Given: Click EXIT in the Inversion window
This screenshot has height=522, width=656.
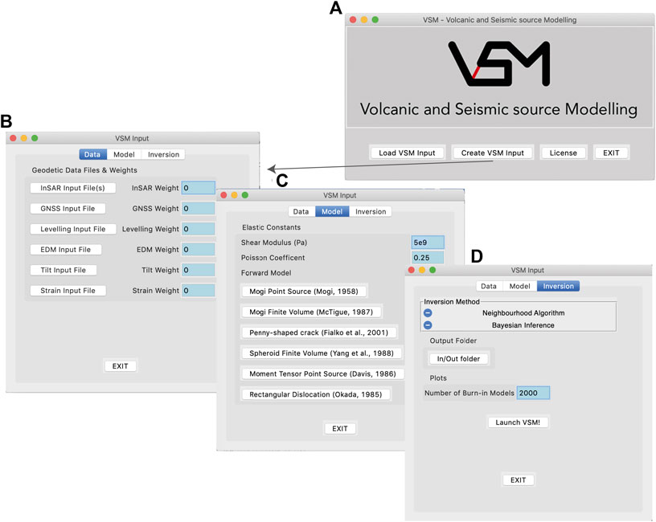Looking at the screenshot, I should [518, 480].
